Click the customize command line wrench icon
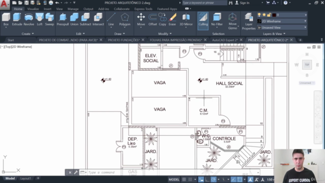Image resolution: width=325 pixels, height=183 pixels. (x=76, y=172)
